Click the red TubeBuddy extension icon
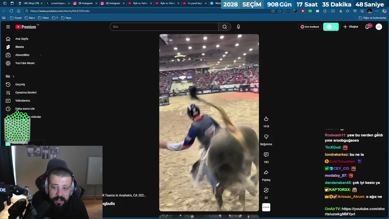389x219 pixels. (x=303, y=11)
